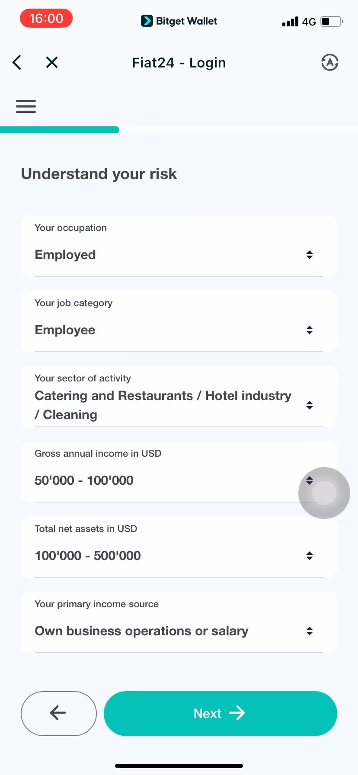Screen dimensions: 358x775
Task: Tap the back chevron in the header
Action: click(x=17, y=63)
